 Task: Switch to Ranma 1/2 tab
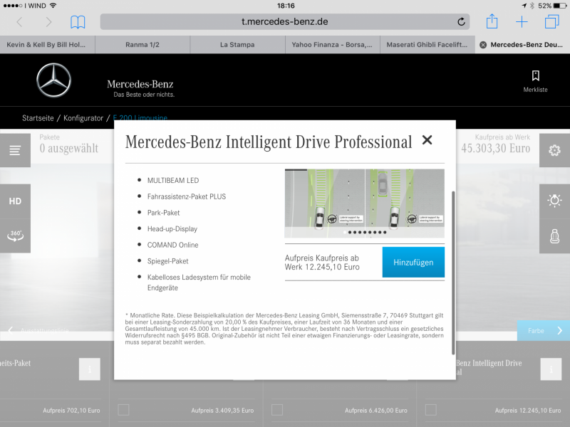click(x=142, y=45)
